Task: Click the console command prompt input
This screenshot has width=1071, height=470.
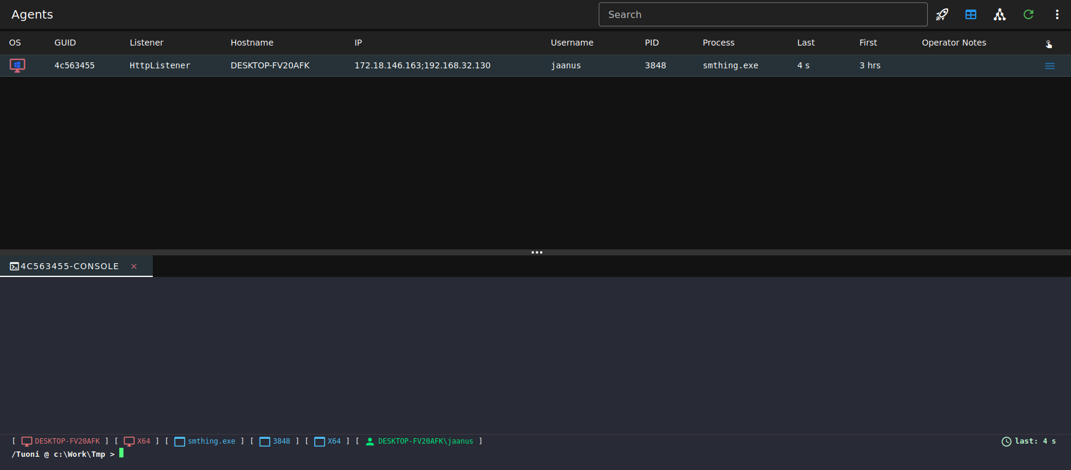Action: click(x=535, y=454)
